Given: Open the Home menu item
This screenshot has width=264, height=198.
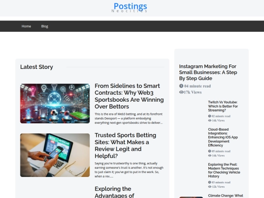Looking at the screenshot, I should (26, 26).
